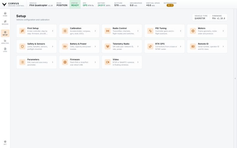The width and height of the screenshot is (237, 148).
Task: Click the Telemetry Radio antenna icon
Action: click(x=108, y=46)
